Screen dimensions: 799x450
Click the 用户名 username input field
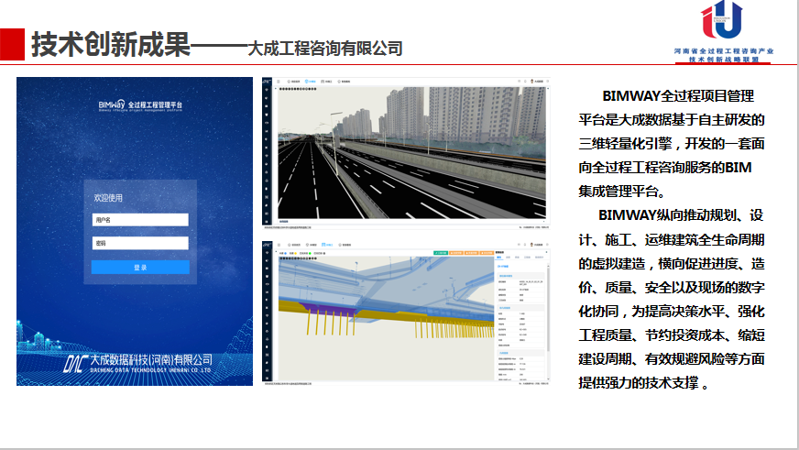[140, 220]
